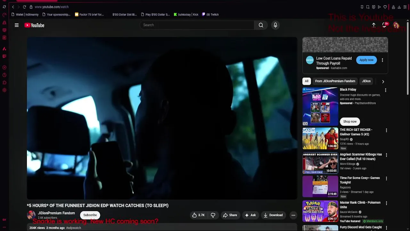Open the YouTube upload/create icon
The image size is (410, 231).
[x=373, y=25]
